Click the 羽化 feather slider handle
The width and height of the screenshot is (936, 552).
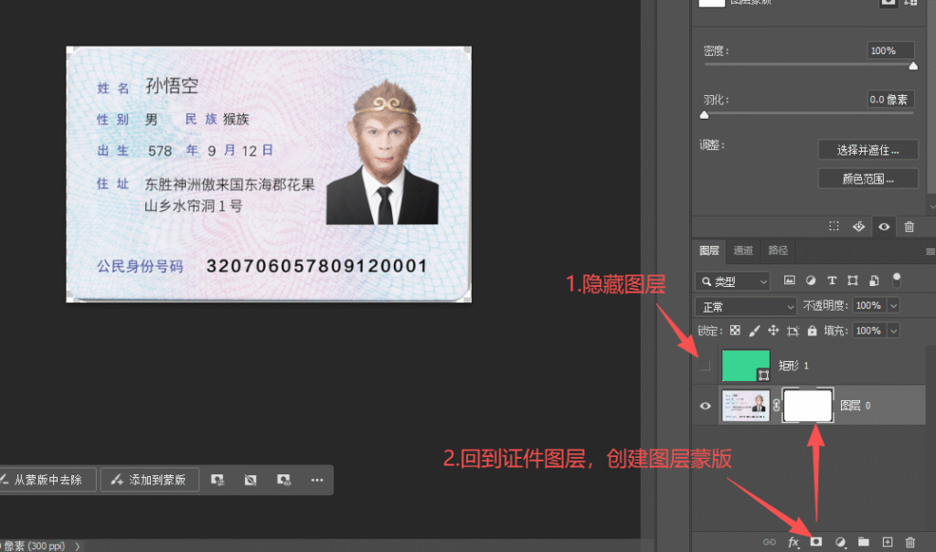(x=705, y=114)
